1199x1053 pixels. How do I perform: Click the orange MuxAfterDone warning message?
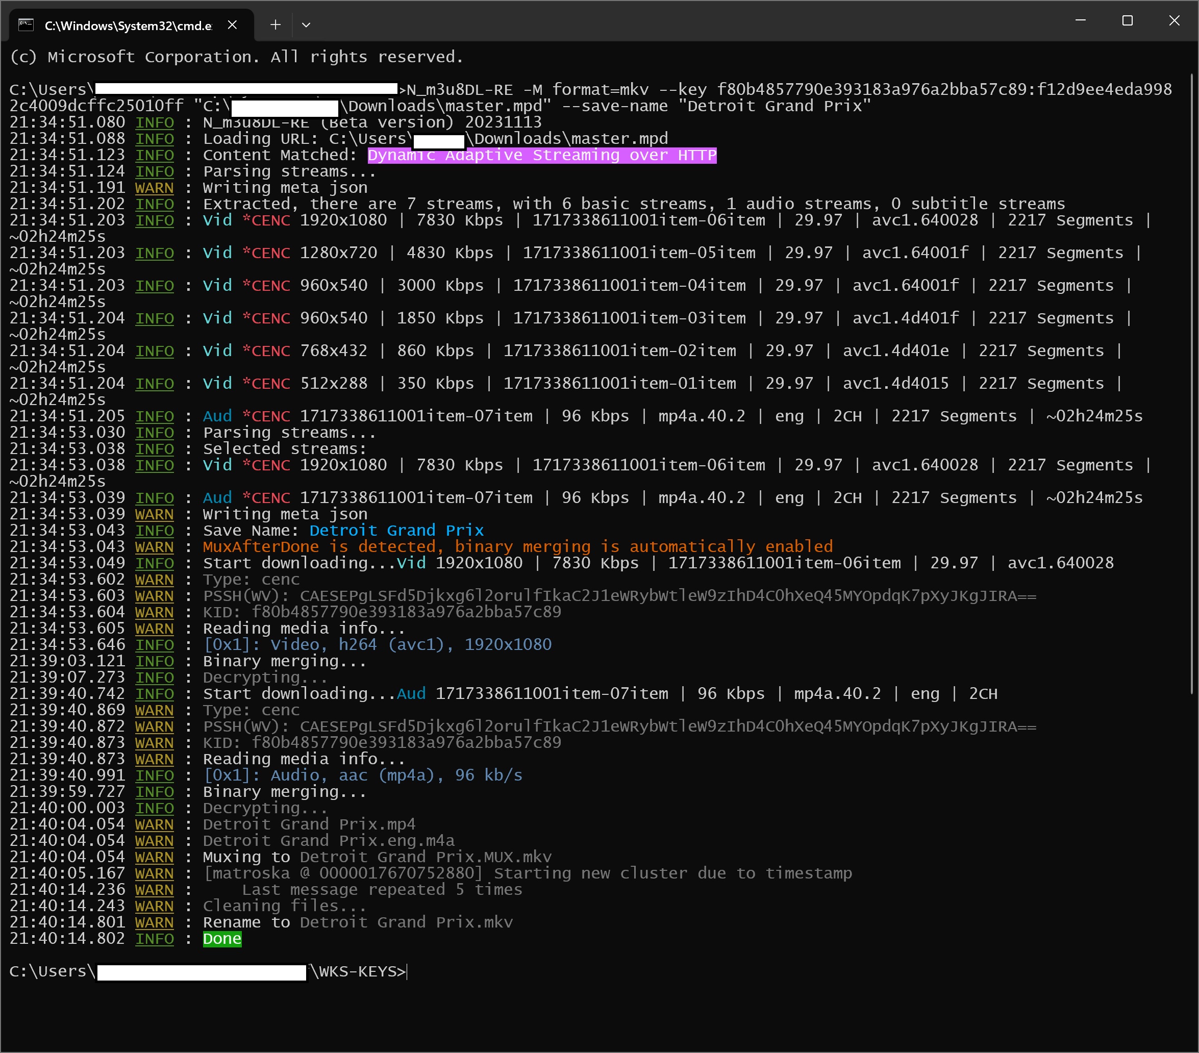(517, 547)
